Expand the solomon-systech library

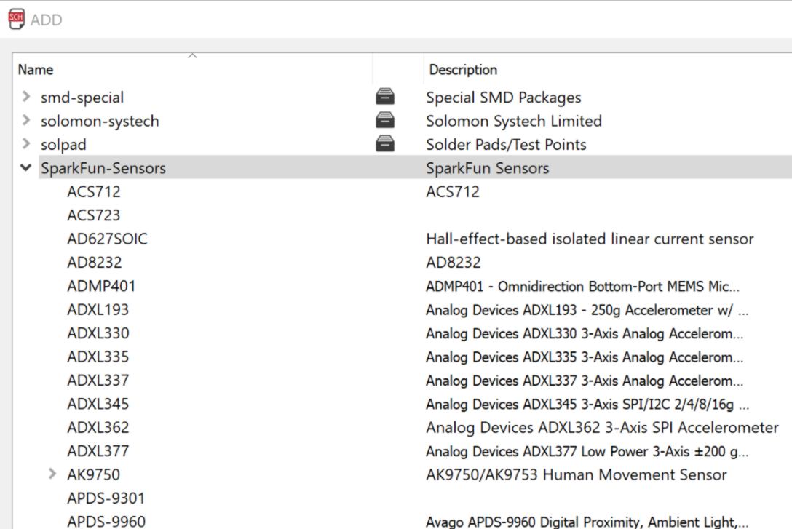[26, 121]
